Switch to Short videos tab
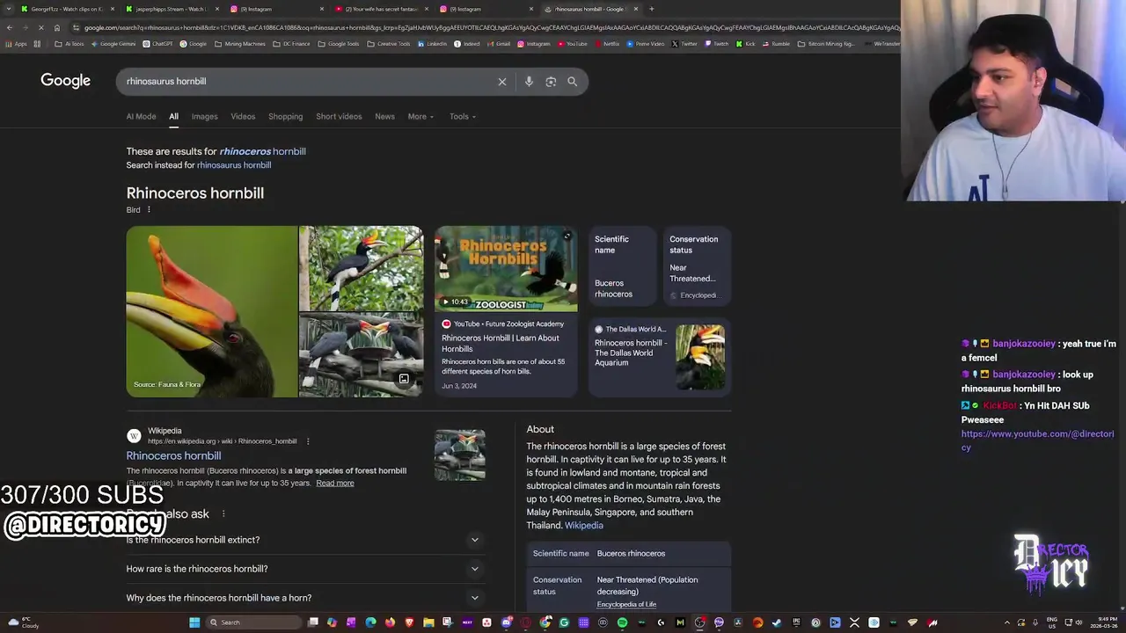Image resolution: width=1126 pixels, height=633 pixels. (x=339, y=117)
